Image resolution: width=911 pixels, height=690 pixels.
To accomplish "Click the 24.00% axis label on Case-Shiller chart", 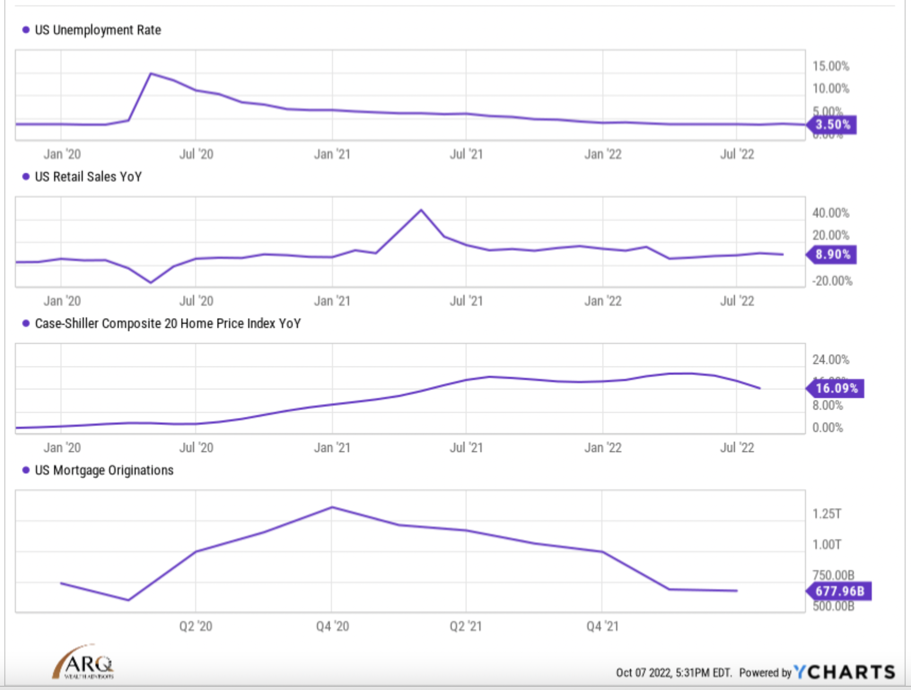I will (x=830, y=360).
